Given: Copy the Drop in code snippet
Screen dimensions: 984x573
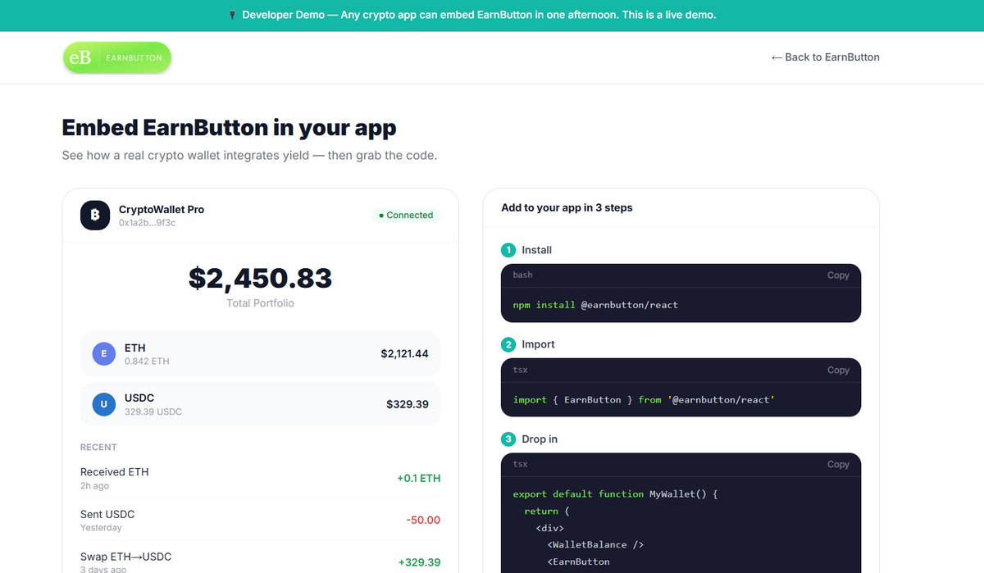Looking at the screenshot, I should pyautogui.click(x=838, y=465).
